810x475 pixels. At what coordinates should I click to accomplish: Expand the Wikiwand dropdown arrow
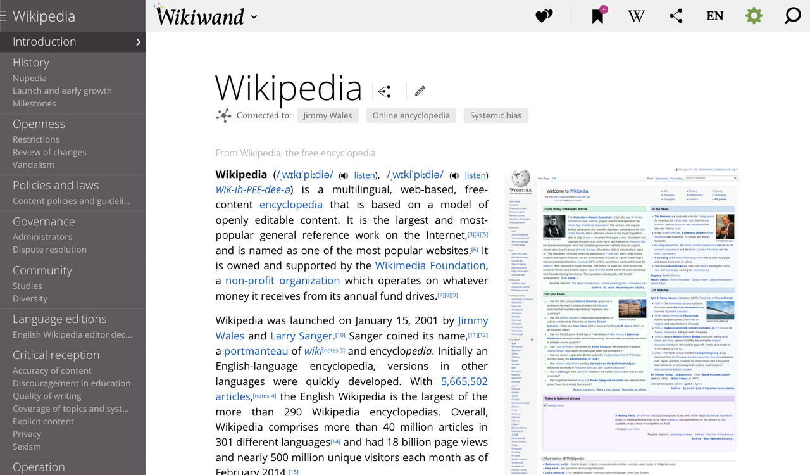pyautogui.click(x=254, y=17)
